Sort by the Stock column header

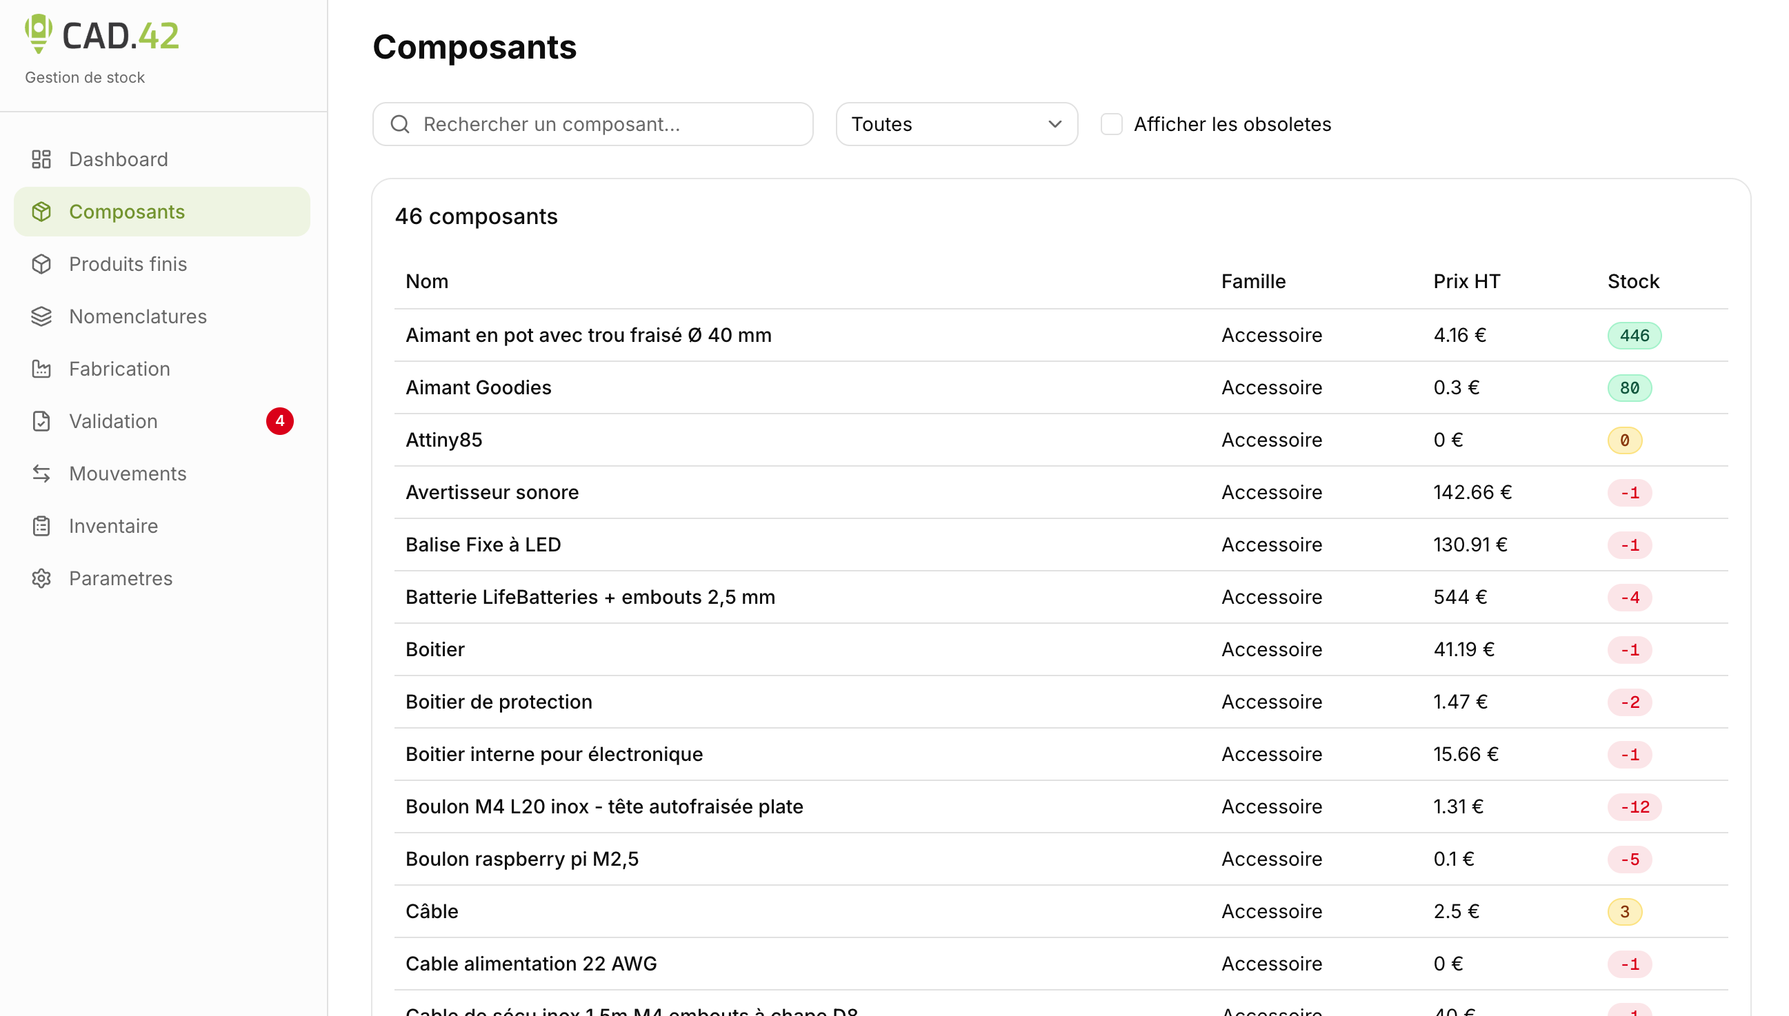pos(1632,281)
